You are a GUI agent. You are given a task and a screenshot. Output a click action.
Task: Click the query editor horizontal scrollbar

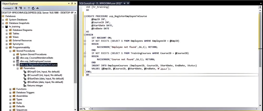(174, 109)
